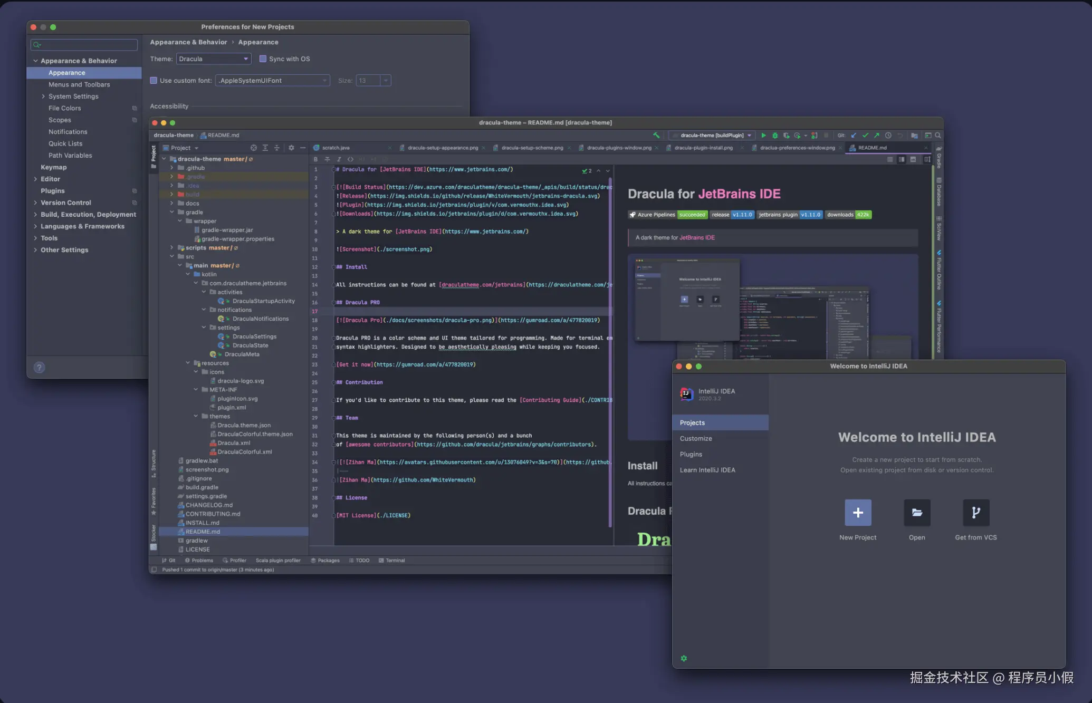Toggle the Sync with OS checkbox
The image size is (1092, 703).
pos(263,59)
